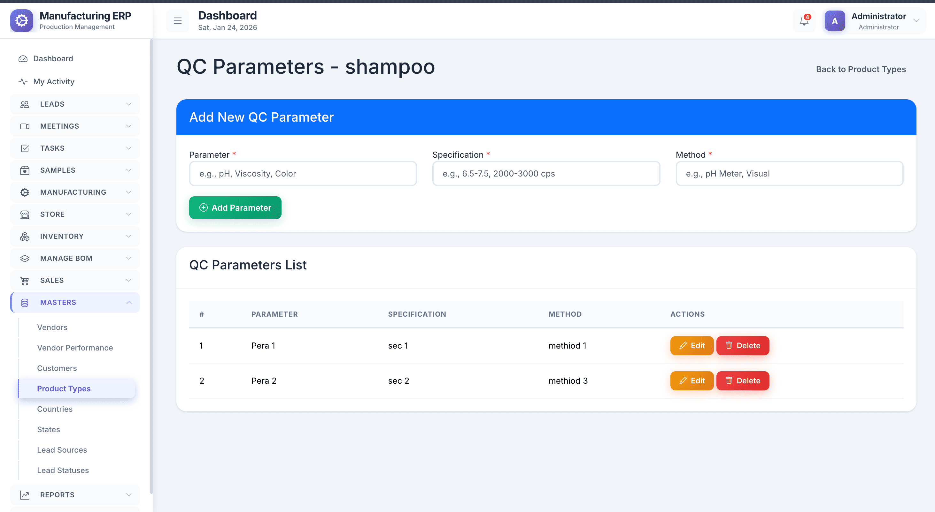
Task: Open the Administrator account dropdown
Action: click(x=916, y=21)
